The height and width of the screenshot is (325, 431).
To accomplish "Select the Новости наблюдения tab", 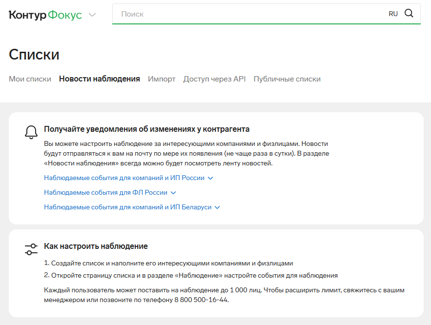I will click(100, 79).
